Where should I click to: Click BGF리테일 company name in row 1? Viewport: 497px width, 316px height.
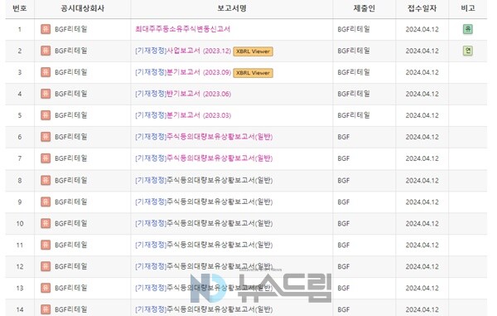(71, 29)
